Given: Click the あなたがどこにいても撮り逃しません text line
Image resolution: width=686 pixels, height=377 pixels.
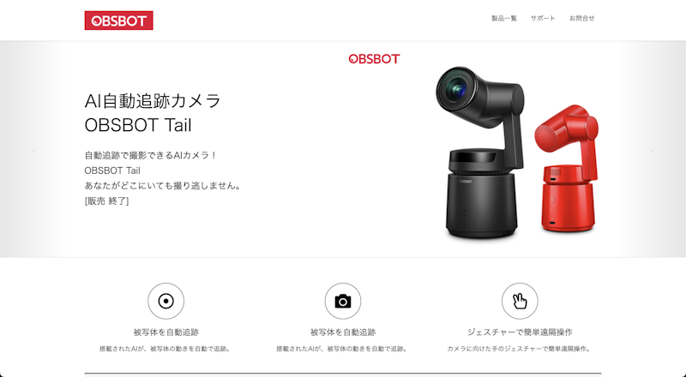Looking at the screenshot, I should point(163,186).
